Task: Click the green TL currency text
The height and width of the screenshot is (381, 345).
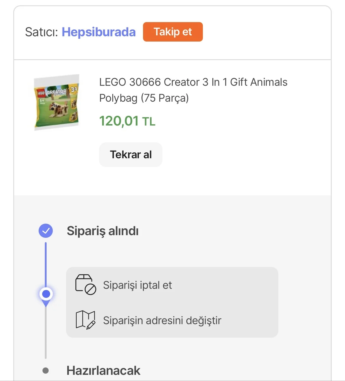Action: pos(149,122)
